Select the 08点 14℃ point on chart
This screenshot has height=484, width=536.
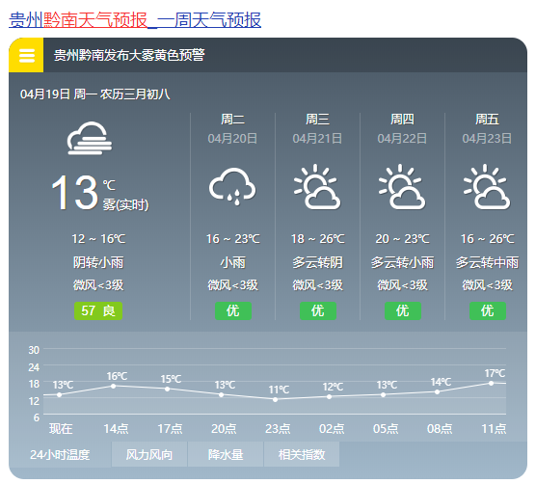(x=438, y=391)
